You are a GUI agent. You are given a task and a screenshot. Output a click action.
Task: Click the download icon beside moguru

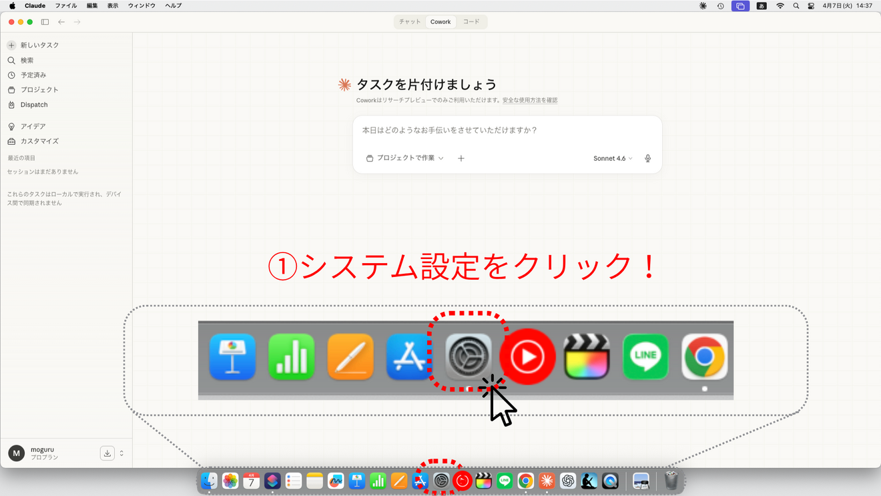(x=107, y=453)
